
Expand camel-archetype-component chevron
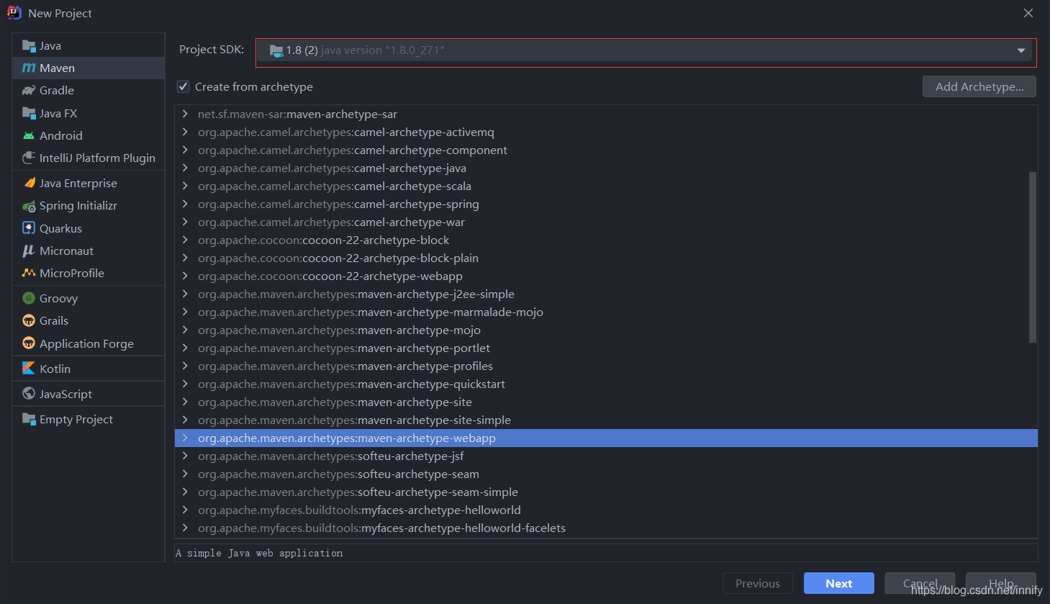click(x=186, y=150)
